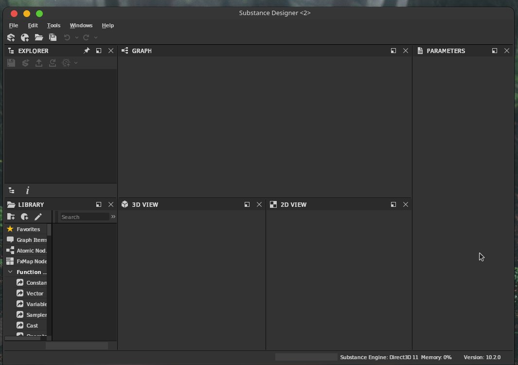Click the Library Search field

(85, 217)
